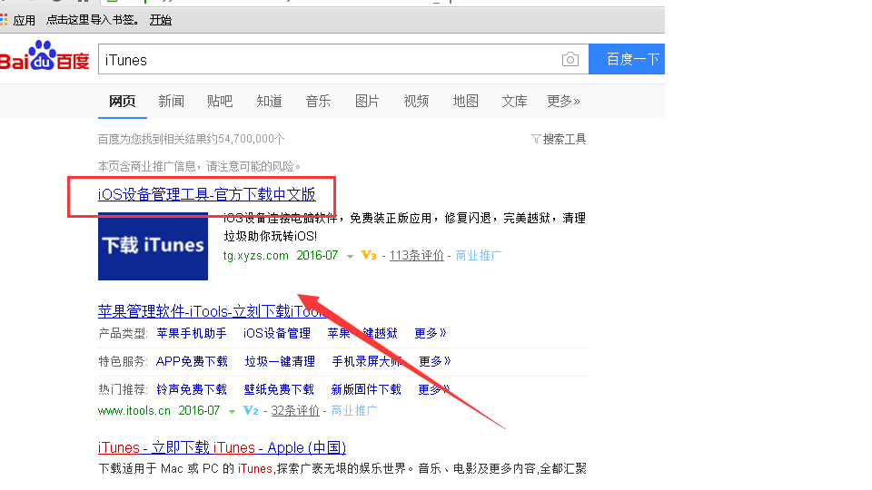Switch to the 音乐 tab
872x490 pixels.
[x=318, y=101]
